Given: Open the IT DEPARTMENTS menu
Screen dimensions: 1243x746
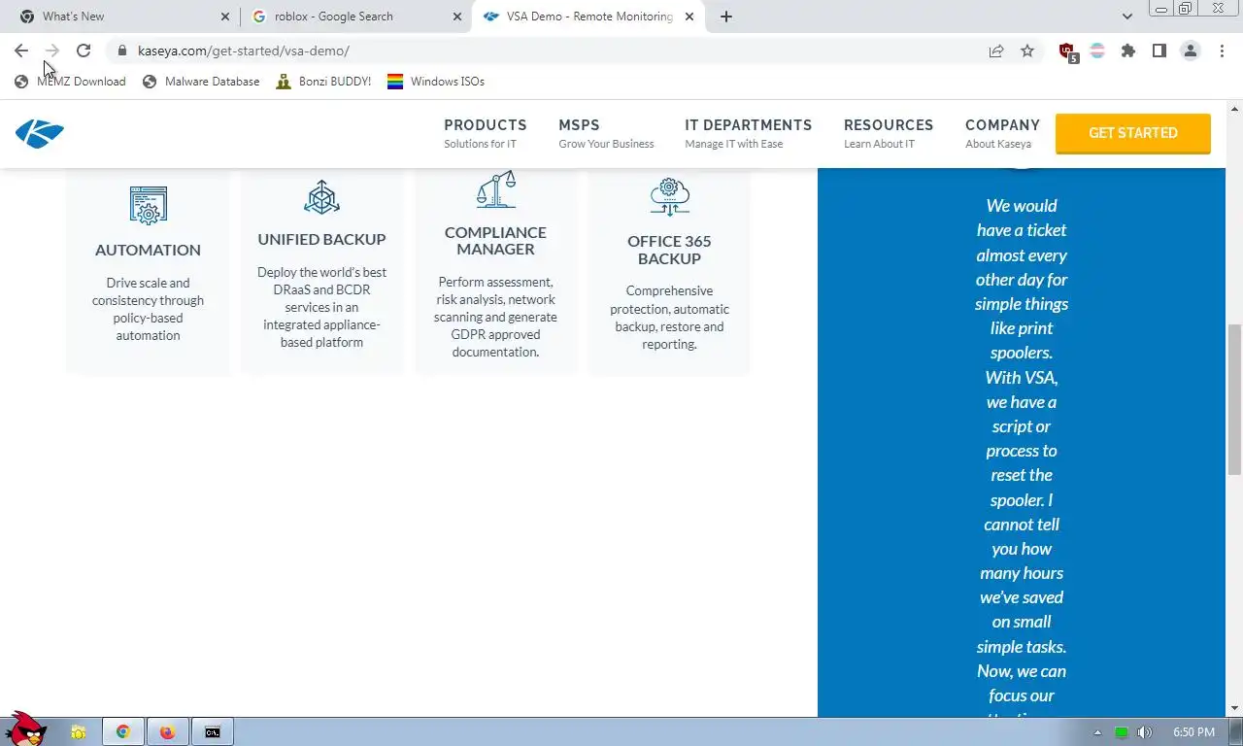Looking at the screenshot, I should point(749,133).
